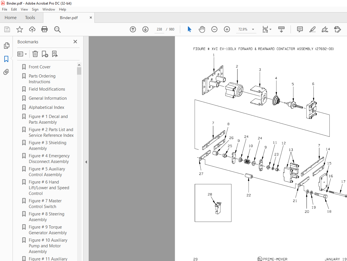Collapse the navigation pane arrow
The image size is (347, 261).
coord(86,162)
